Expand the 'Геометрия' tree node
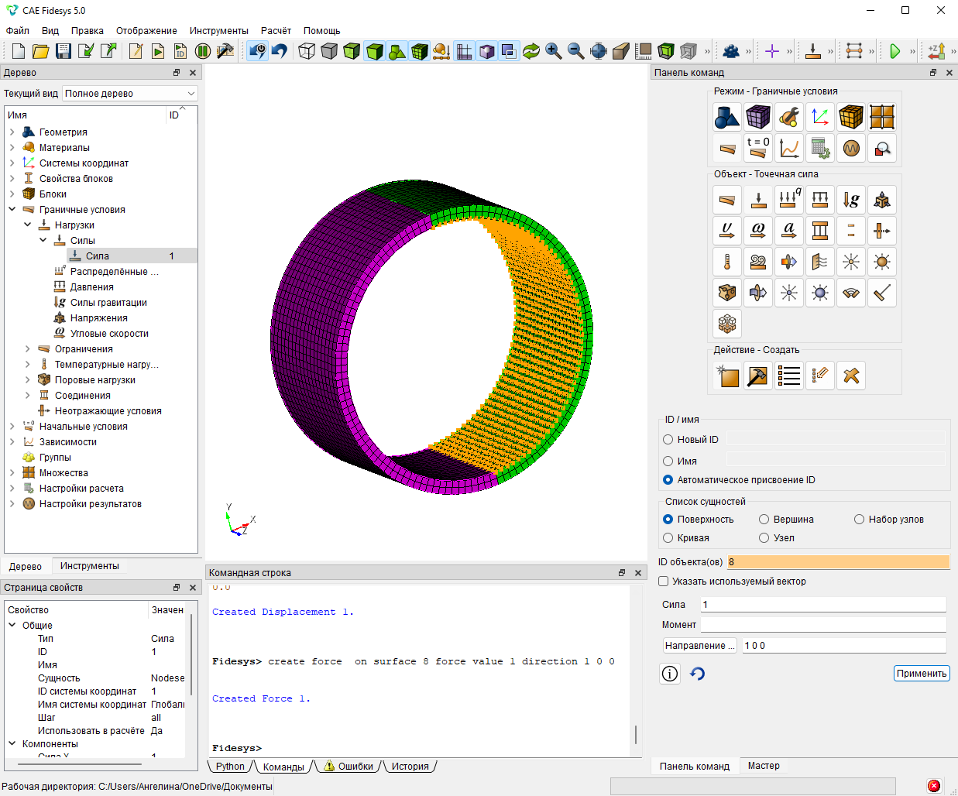Viewport: 958px width, 796px height. point(12,132)
